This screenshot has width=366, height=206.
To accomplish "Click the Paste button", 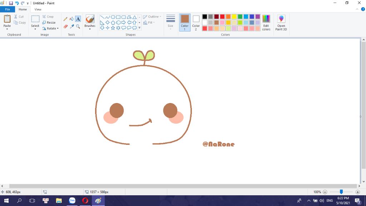I will (7, 21).
